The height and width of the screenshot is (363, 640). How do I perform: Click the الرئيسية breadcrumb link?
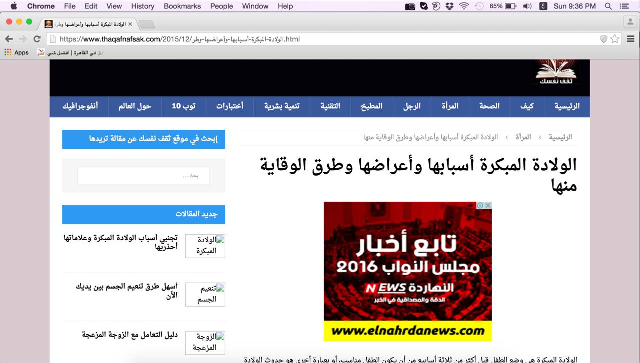point(560,137)
